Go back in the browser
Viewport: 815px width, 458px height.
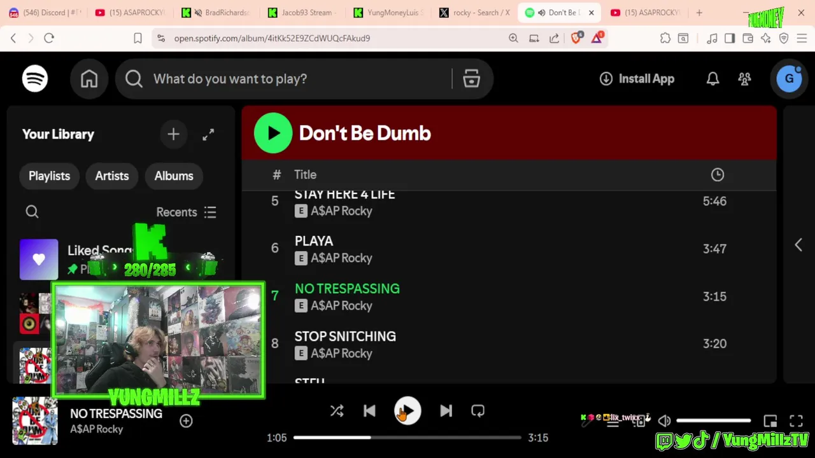pyautogui.click(x=13, y=38)
